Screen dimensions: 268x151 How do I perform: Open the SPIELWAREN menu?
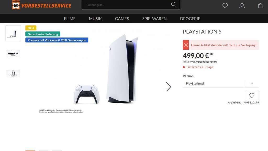154,19
